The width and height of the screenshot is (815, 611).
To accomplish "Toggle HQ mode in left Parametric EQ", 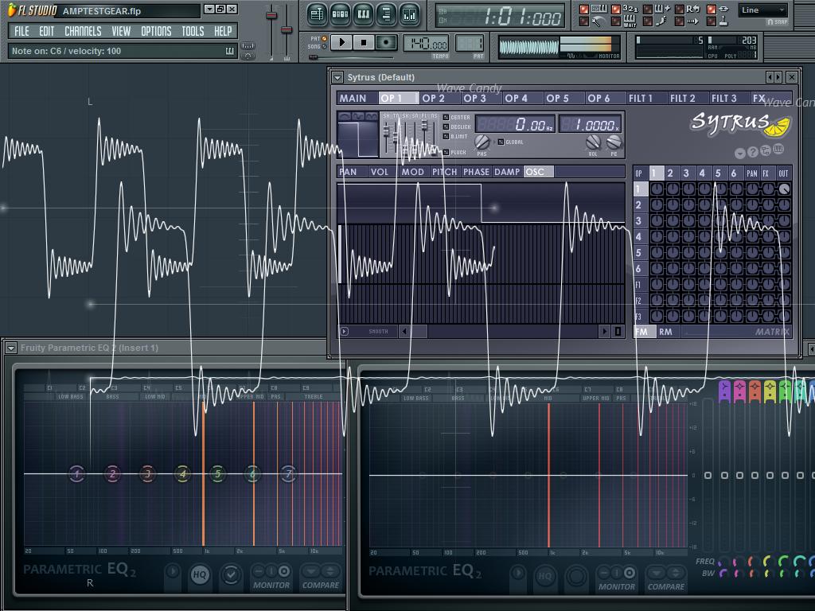I will (200, 574).
